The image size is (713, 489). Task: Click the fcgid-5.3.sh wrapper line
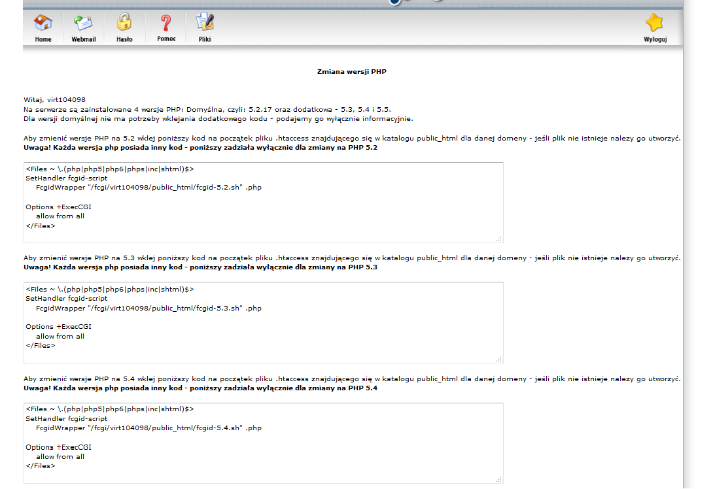pos(148,308)
